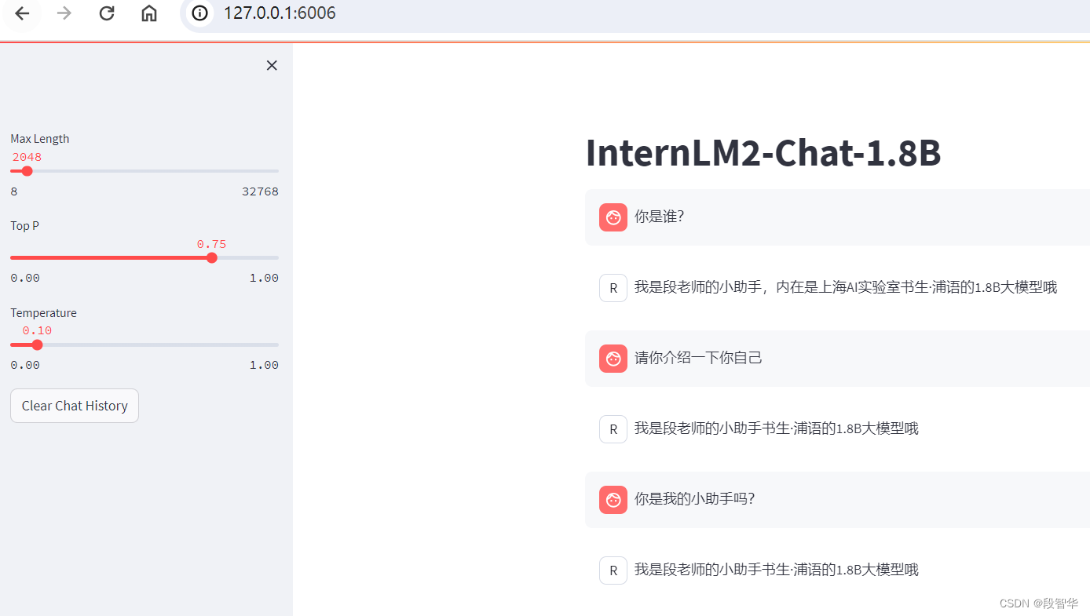Click the InternLM2-Chat-1.8B title

tap(763, 153)
